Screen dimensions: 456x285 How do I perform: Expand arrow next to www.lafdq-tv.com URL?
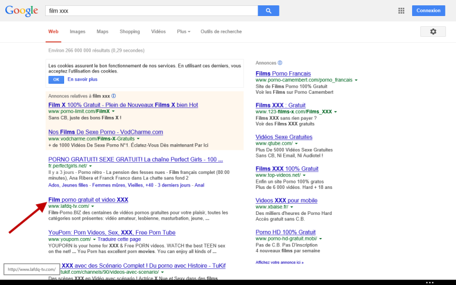pos(93,206)
